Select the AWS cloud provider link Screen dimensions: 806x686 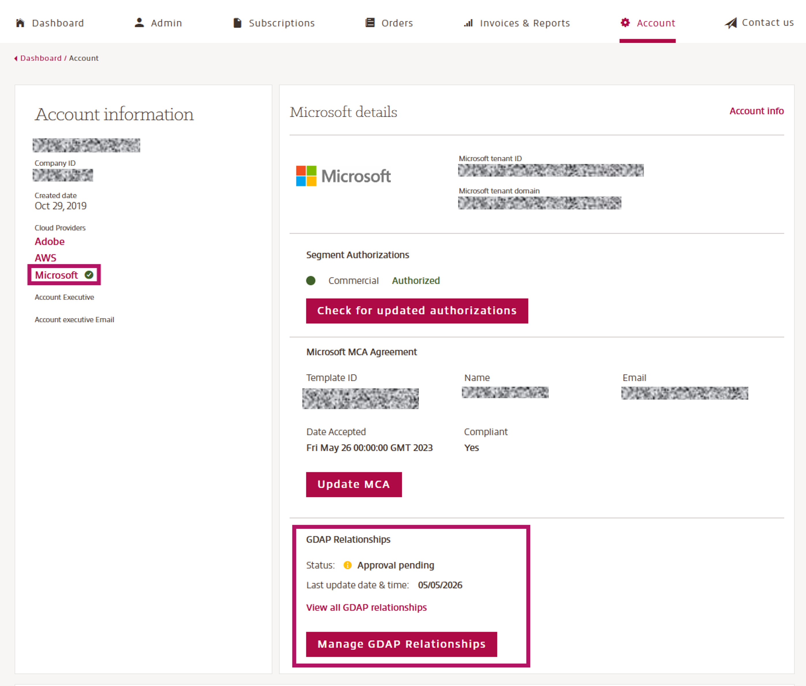pos(45,258)
